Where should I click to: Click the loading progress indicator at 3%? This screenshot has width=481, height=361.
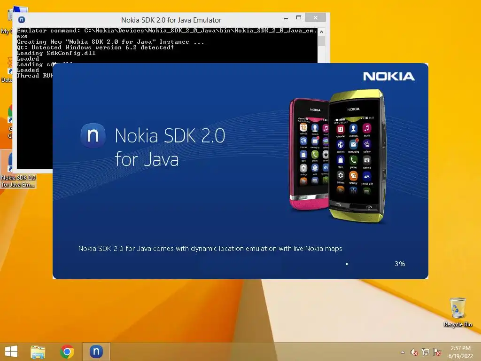coord(347,264)
